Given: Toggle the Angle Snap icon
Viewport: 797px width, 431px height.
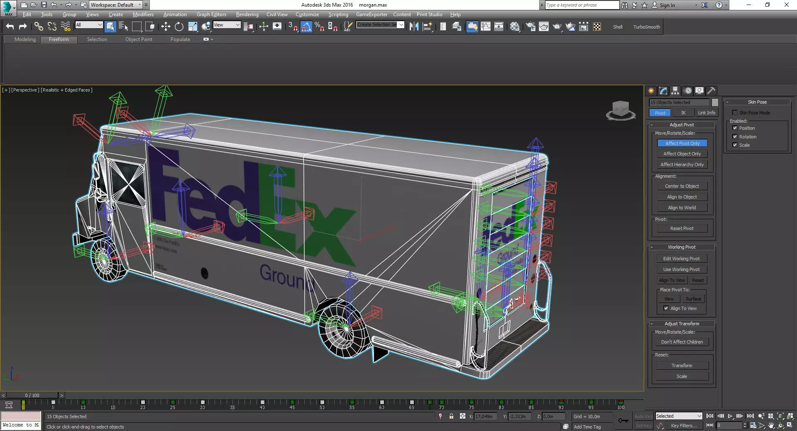Looking at the screenshot, I should pos(306,27).
